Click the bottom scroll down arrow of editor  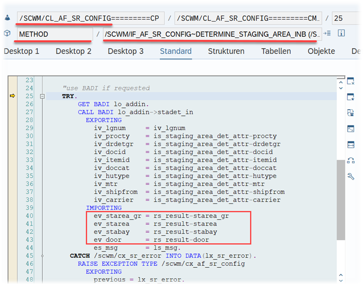tap(341, 280)
